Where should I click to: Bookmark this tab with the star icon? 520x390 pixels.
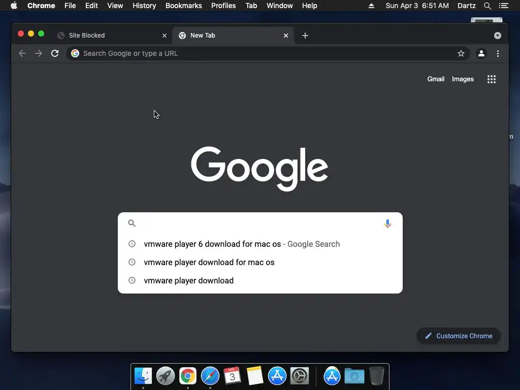coord(461,53)
